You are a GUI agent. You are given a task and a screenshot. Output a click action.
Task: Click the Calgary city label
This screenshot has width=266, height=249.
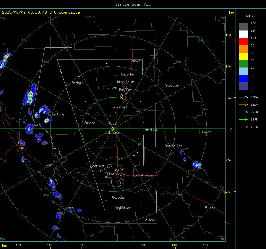[x=115, y=174]
